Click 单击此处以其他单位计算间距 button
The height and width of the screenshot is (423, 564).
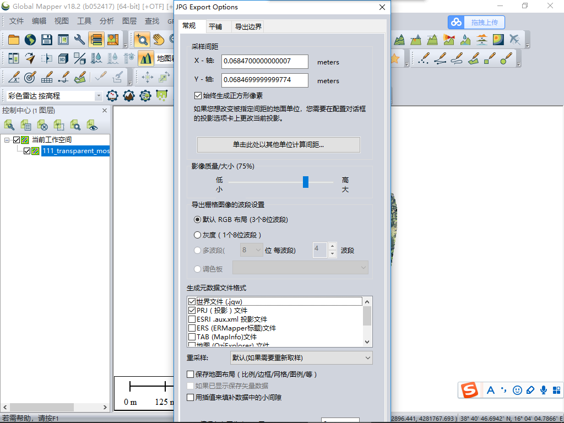pos(278,145)
